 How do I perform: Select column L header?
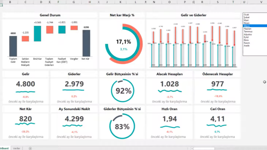[x=135, y=2]
